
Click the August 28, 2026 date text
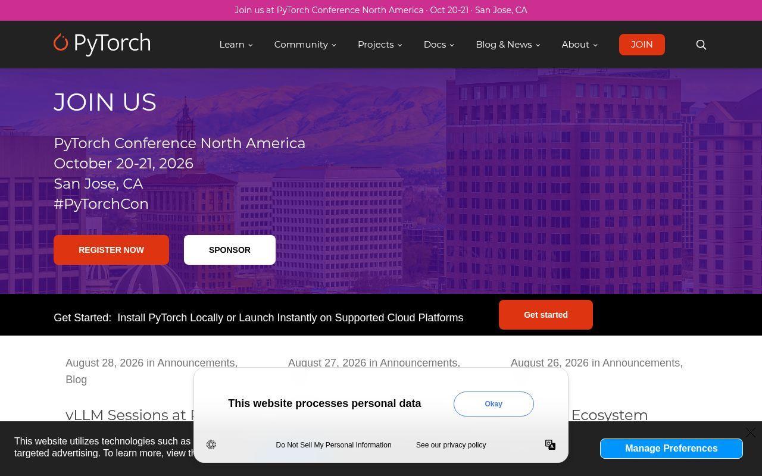105,363
